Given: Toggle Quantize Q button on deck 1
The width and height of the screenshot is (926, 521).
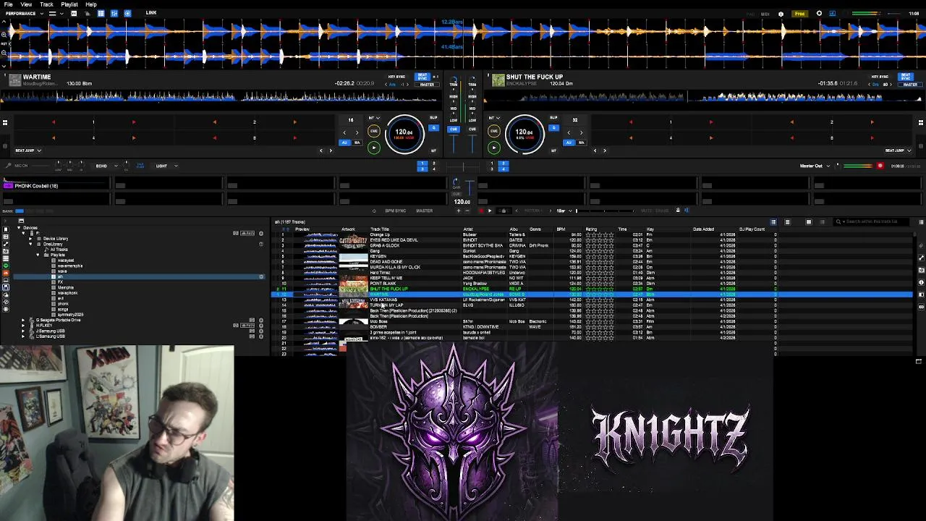Looking at the screenshot, I should click(433, 128).
